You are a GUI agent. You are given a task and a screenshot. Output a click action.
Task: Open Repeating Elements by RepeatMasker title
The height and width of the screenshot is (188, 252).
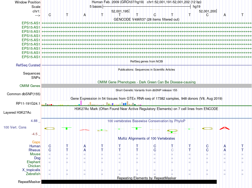click(x=146, y=178)
